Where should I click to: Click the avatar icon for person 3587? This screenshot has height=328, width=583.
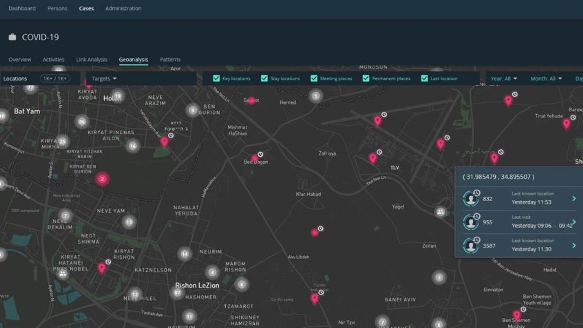click(x=471, y=246)
